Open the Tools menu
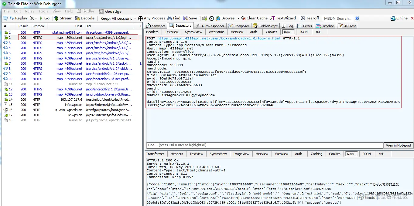The width and height of the screenshot is (414, 206). (43, 11)
